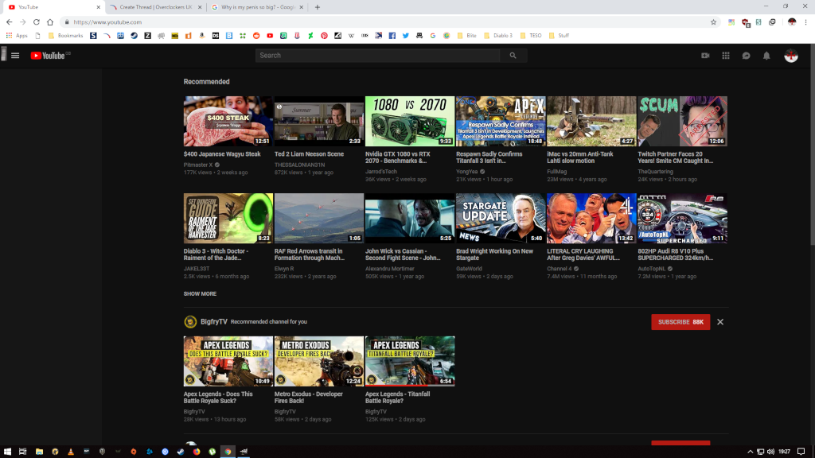The height and width of the screenshot is (458, 815).
Task: Click the browser address bar URL
Action: click(x=107, y=21)
